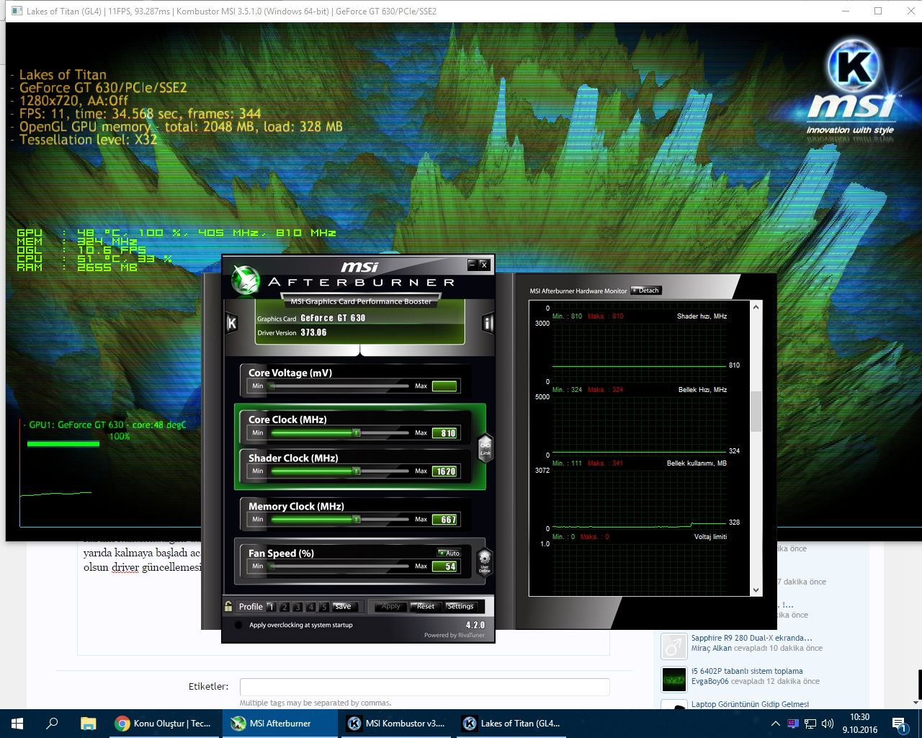Click the Fan Speed slider handle
The width and height of the screenshot is (922, 738).
pyautogui.click(x=272, y=566)
